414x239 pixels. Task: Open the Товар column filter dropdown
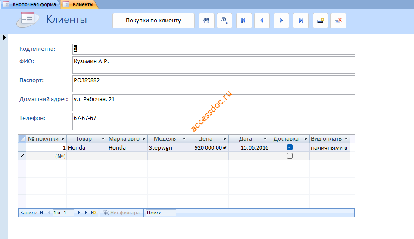click(x=103, y=139)
